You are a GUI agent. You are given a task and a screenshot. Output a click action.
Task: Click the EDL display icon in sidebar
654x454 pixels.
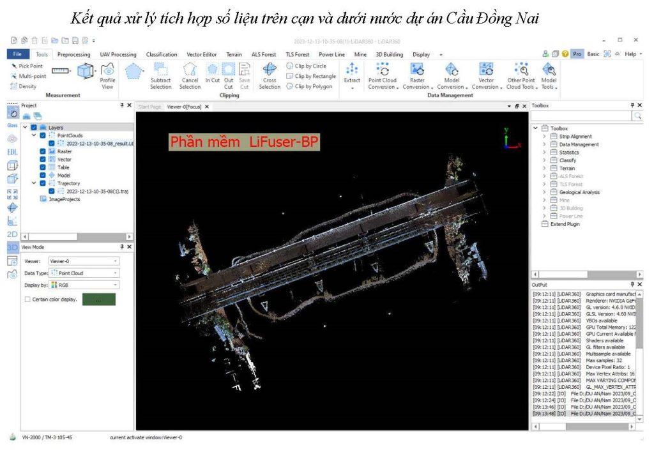pos(12,151)
